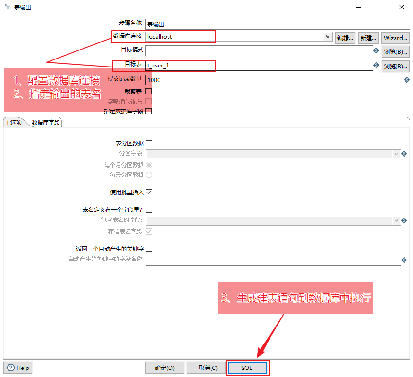Click the variable icon beside 目标模式 field
The height and width of the screenshot is (377, 413).
tap(376, 50)
